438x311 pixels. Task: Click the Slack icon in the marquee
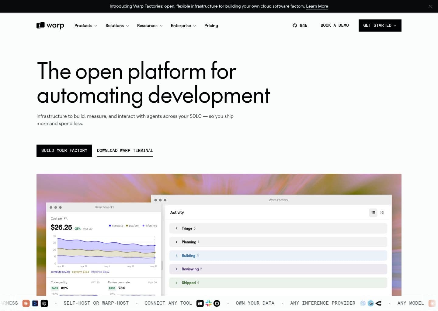tap(208, 303)
